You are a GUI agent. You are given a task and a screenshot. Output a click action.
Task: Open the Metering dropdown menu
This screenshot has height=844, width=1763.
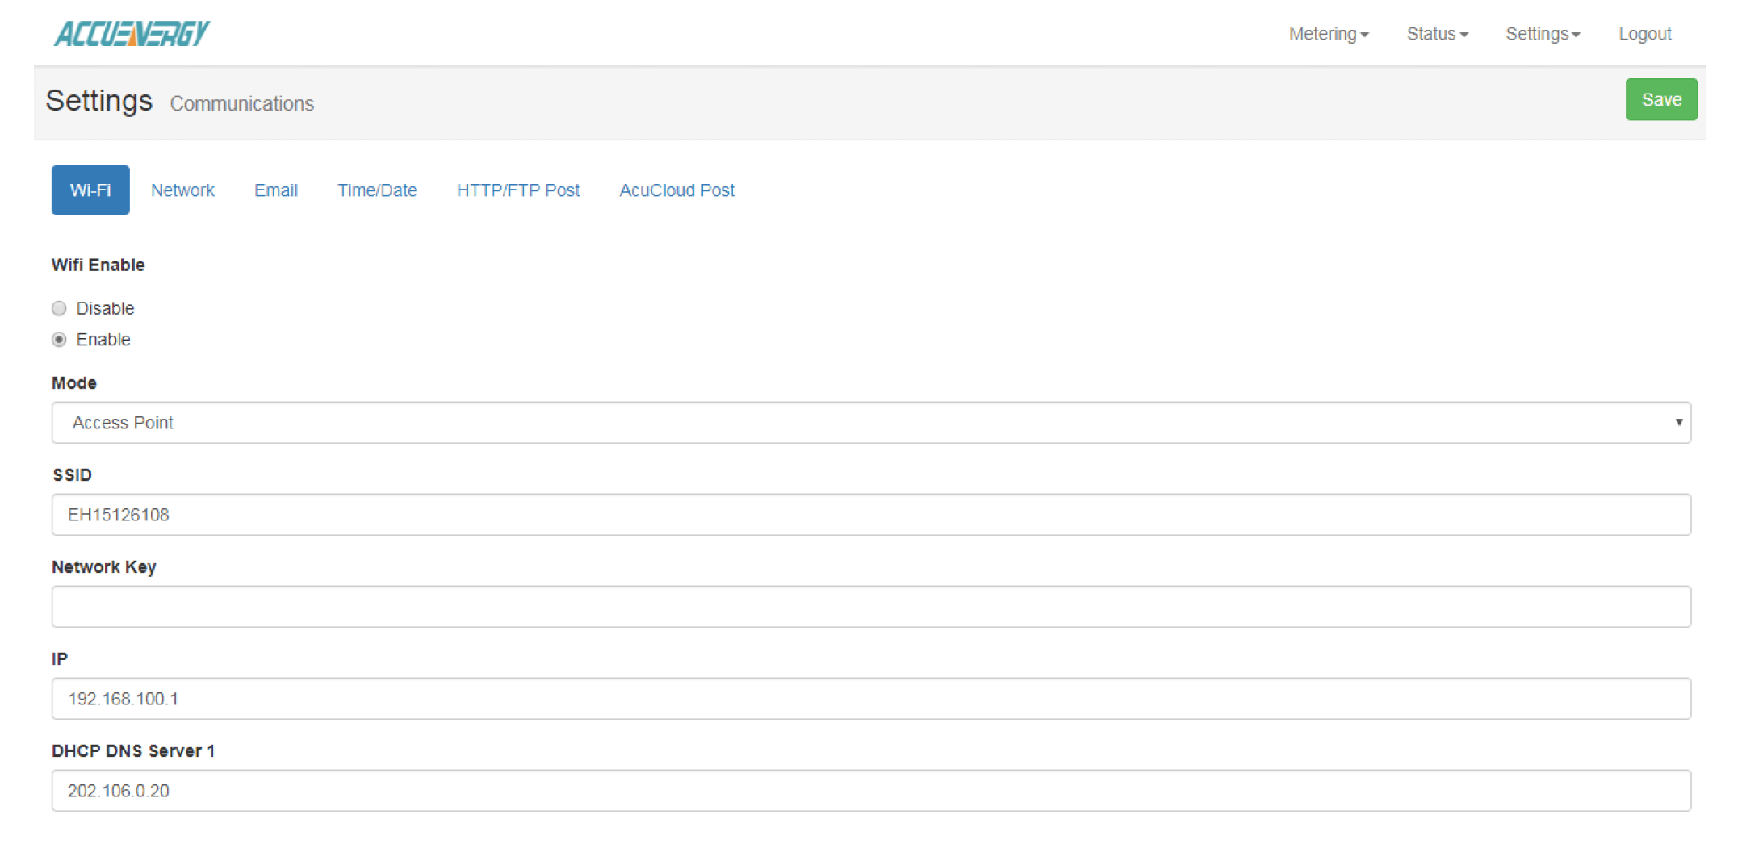1328,34
